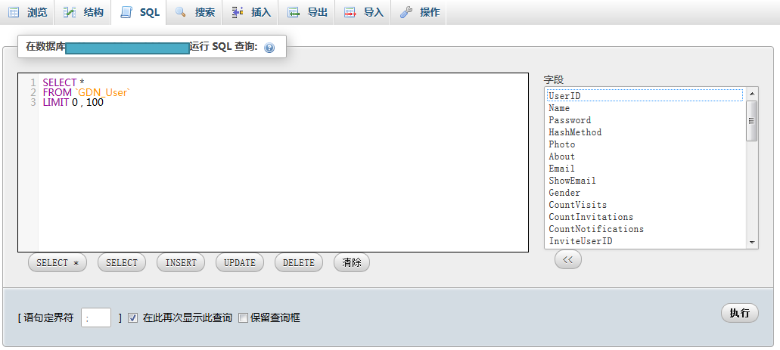The height and width of the screenshot is (350, 780).
Task: Select Photo in the fields list
Action: pyautogui.click(x=645, y=144)
